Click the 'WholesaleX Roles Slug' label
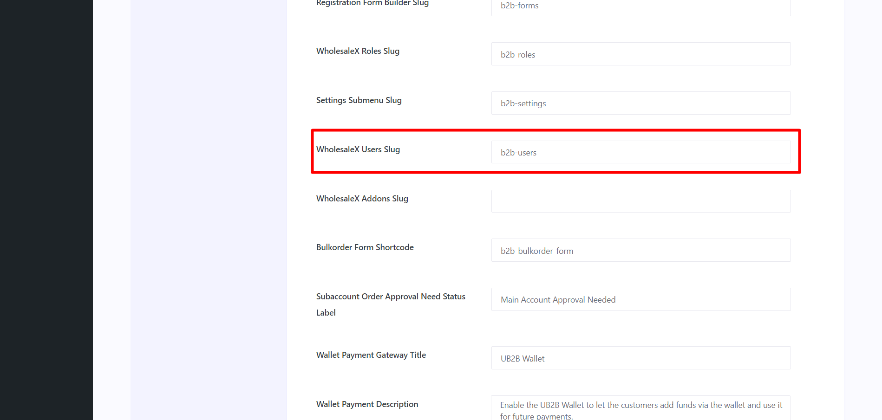 pyautogui.click(x=358, y=51)
